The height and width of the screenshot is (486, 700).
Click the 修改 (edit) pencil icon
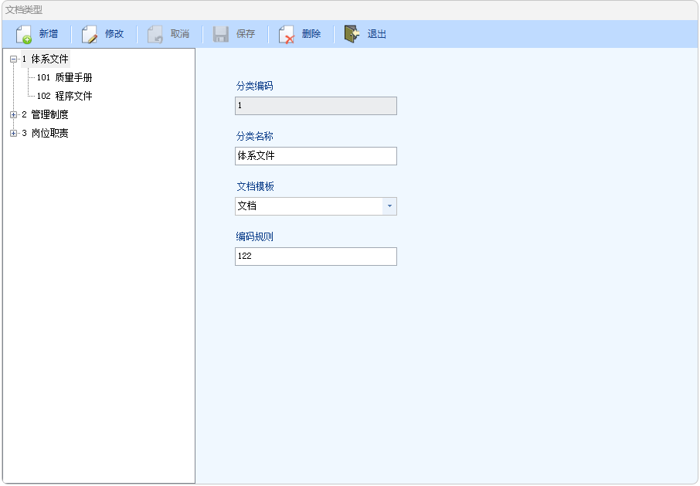click(90, 34)
